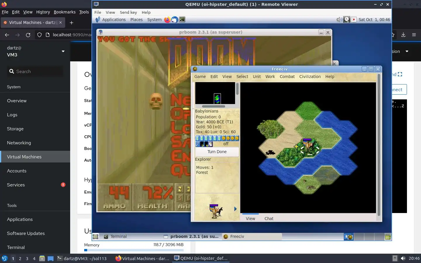Open trash icon in guest bottom panel
The width and height of the screenshot is (421, 263).
[x=388, y=237]
